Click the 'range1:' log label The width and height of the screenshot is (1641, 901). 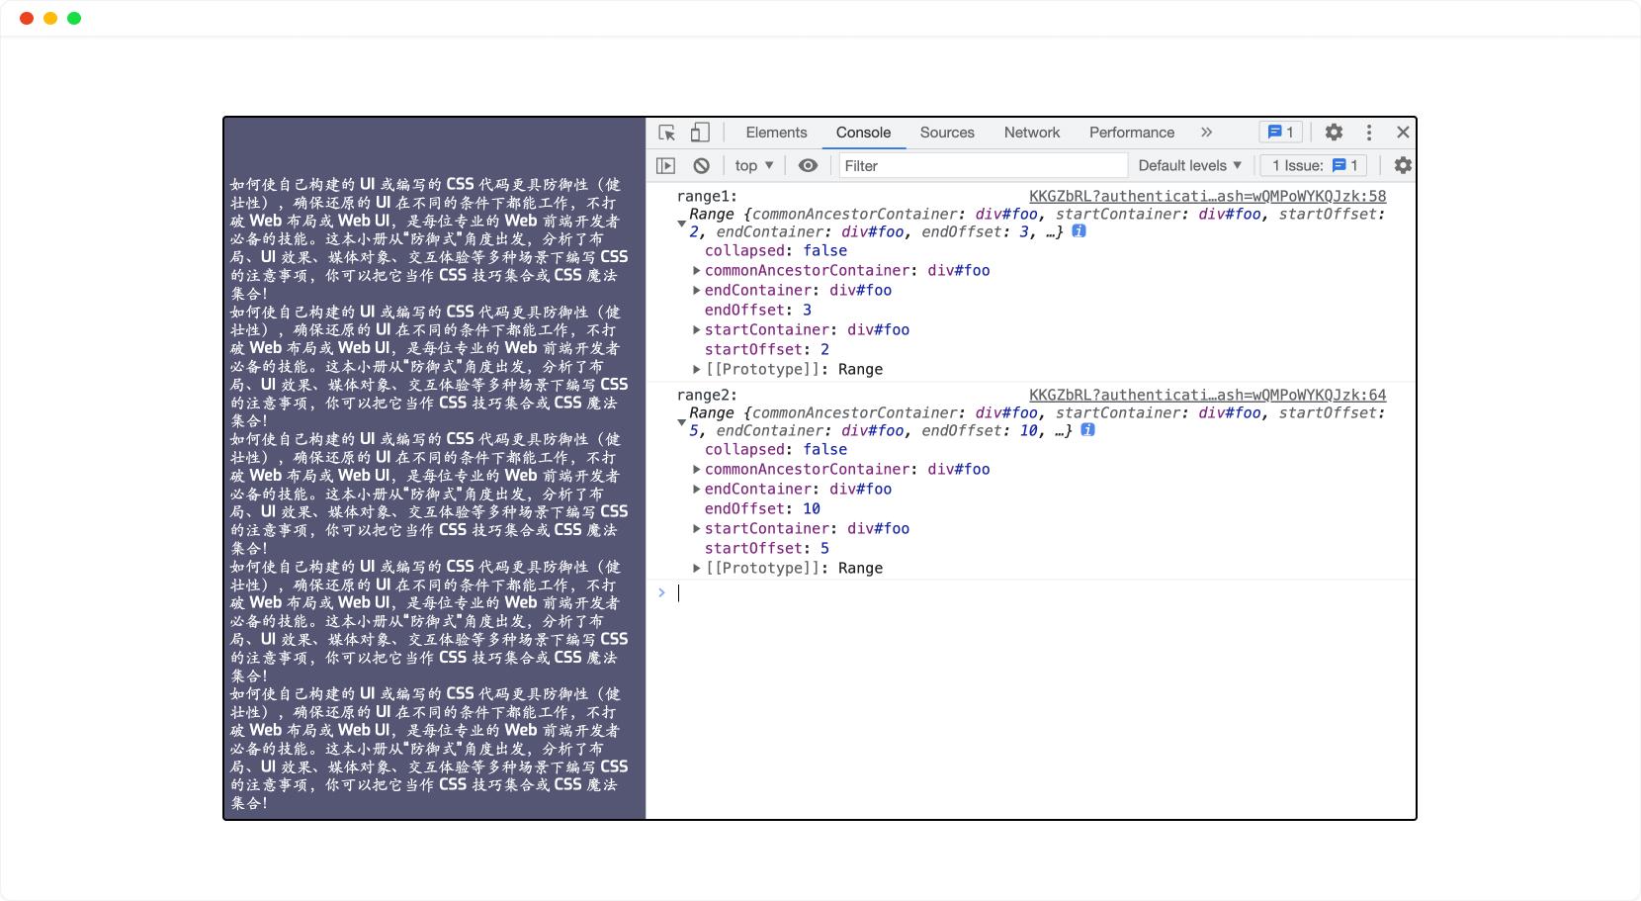coord(707,197)
